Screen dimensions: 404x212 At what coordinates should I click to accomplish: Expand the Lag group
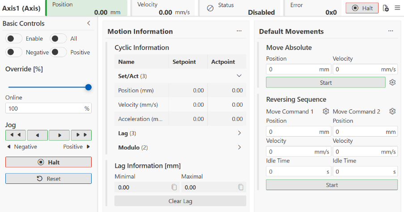[239, 133]
